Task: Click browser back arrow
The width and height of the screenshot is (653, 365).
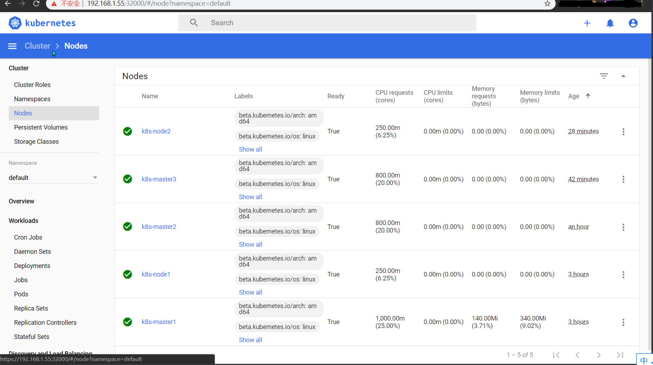Action: [x=8, y=4]
